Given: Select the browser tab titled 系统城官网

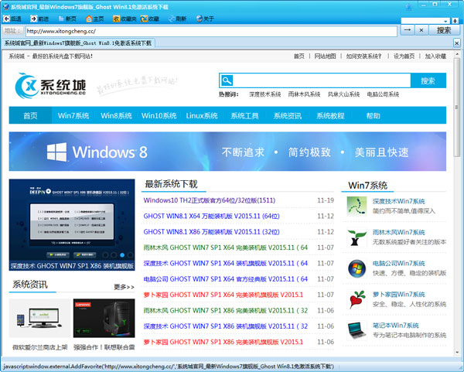Looking at the screenshot, I should 78,43.
